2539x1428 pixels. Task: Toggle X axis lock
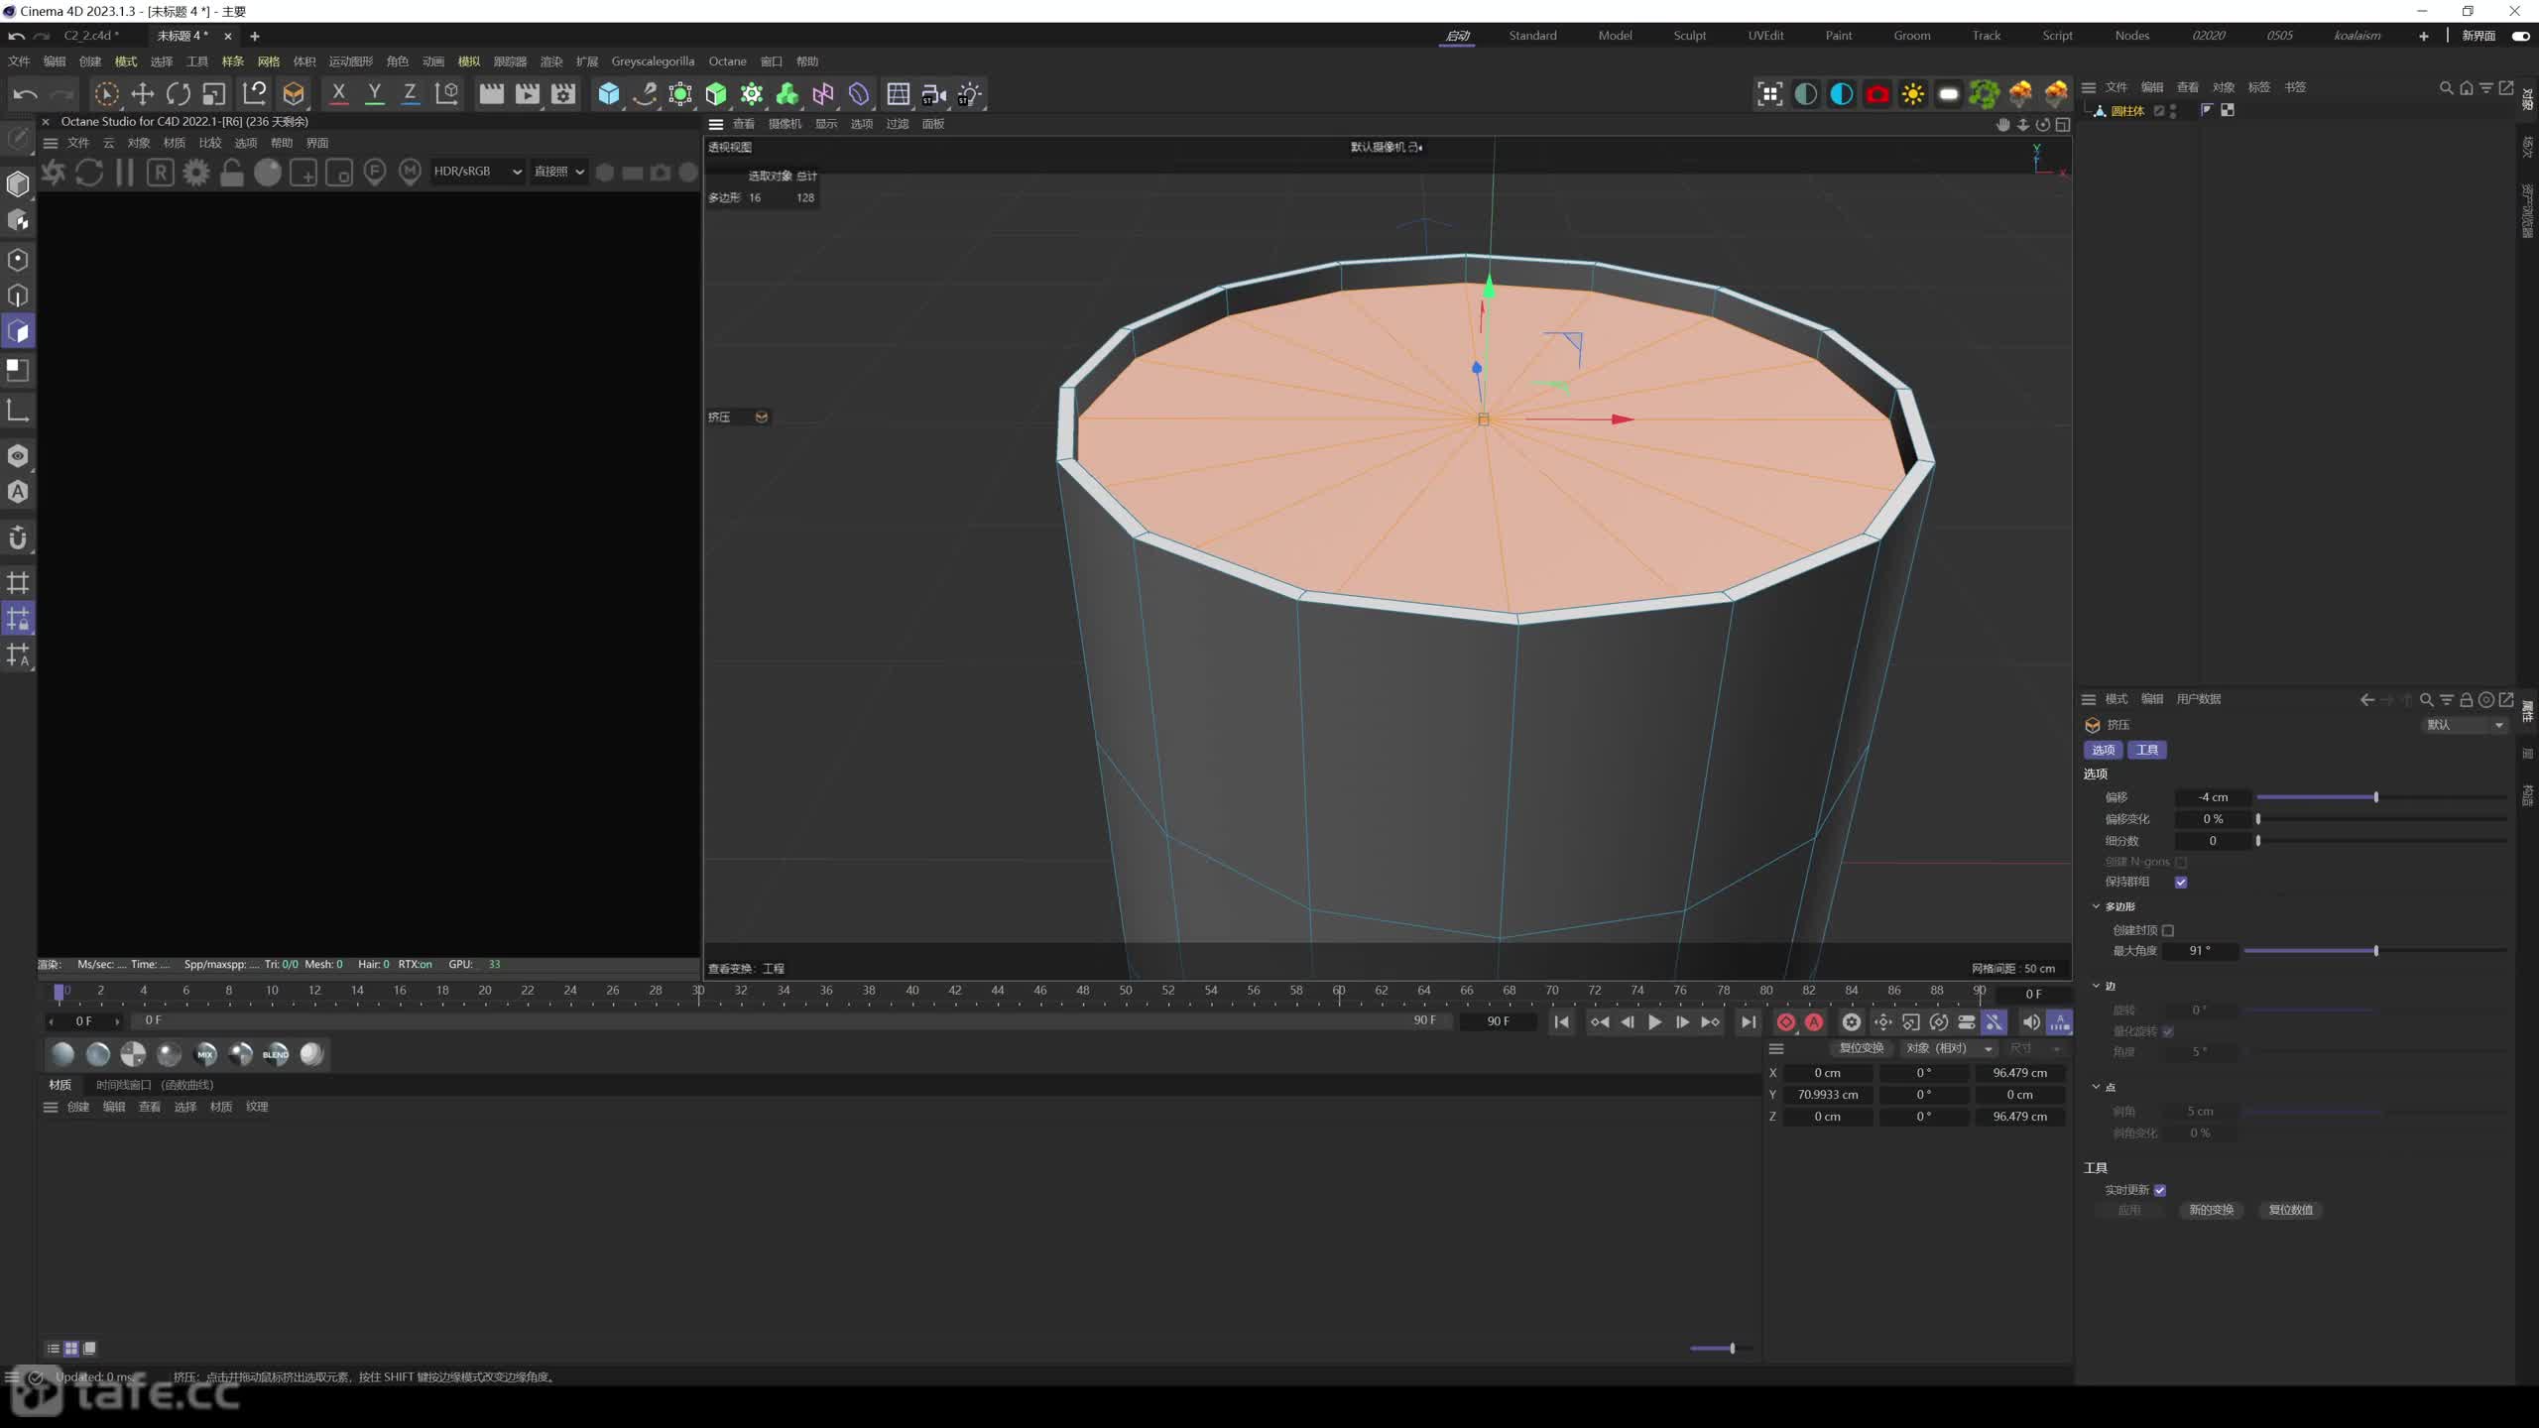338,94
